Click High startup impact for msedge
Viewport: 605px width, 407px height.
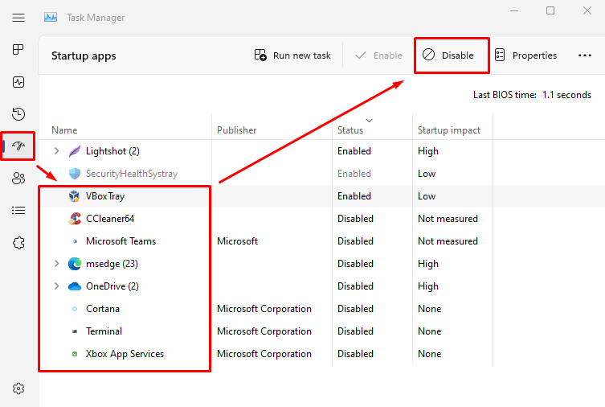click(x=428, y=264)
